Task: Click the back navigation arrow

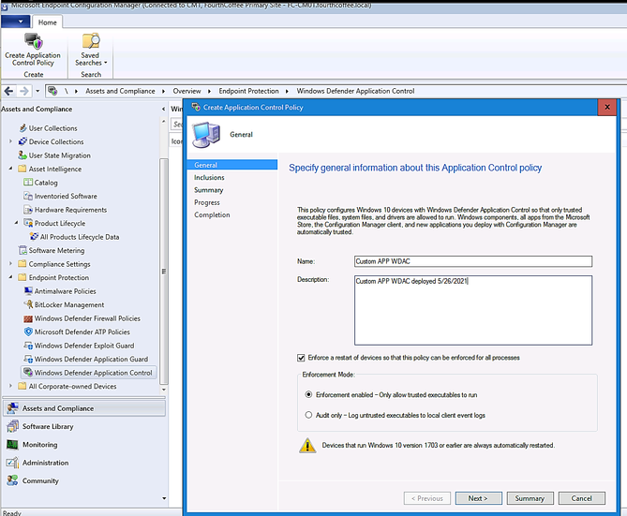Action: pyautogui.click(x=8, y=91)
